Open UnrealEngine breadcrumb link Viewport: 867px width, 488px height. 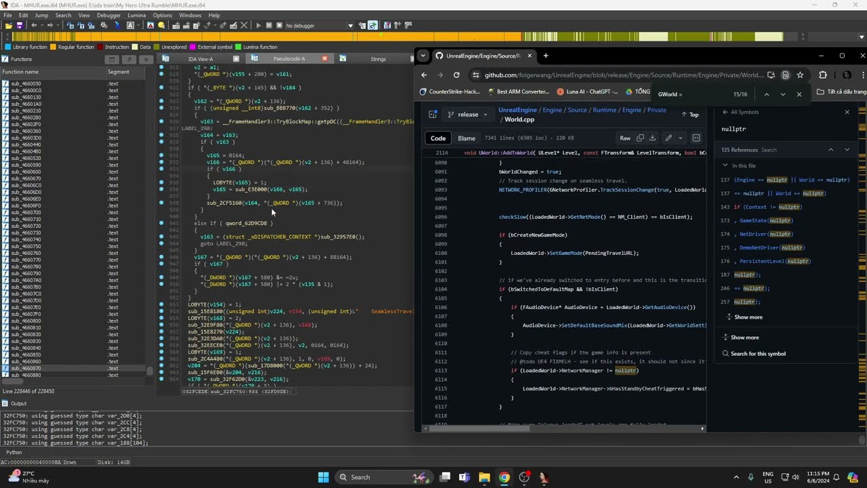pyautogui.click(x=517, y=110)
